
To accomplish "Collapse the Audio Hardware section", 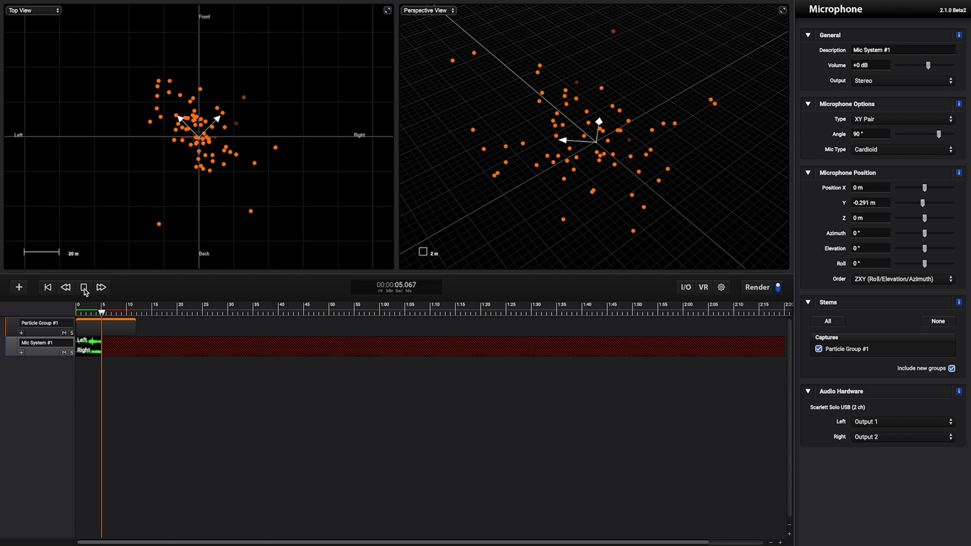I will pyautogui.click(x=807, y=391).
